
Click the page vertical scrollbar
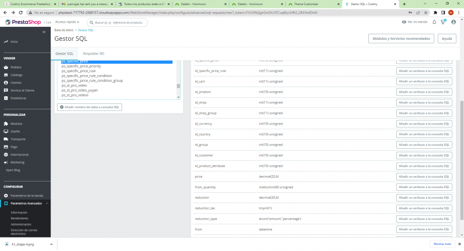click(462, 160)
